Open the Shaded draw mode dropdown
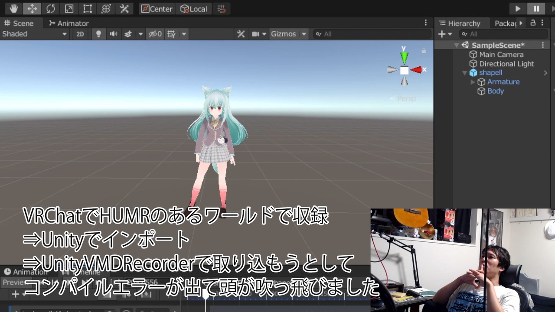Viewport: 555px width, 312px height. [x=35, y=34]
